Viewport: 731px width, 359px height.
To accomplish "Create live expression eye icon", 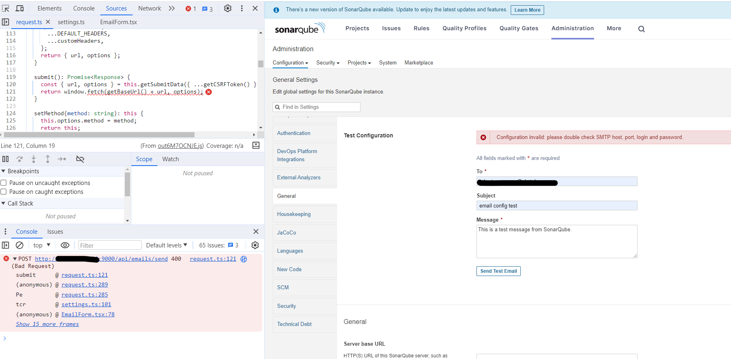I will (x=65, y=245).
